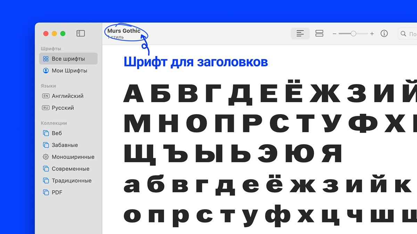Toggle the sidebar visibility icon
417x234 pixels.
(x=80, y=33)
